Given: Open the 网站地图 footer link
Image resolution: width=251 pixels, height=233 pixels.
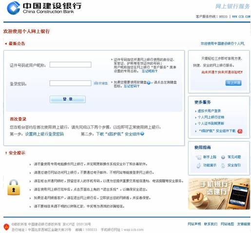Looking at the screenshot, I should (227, 224).
